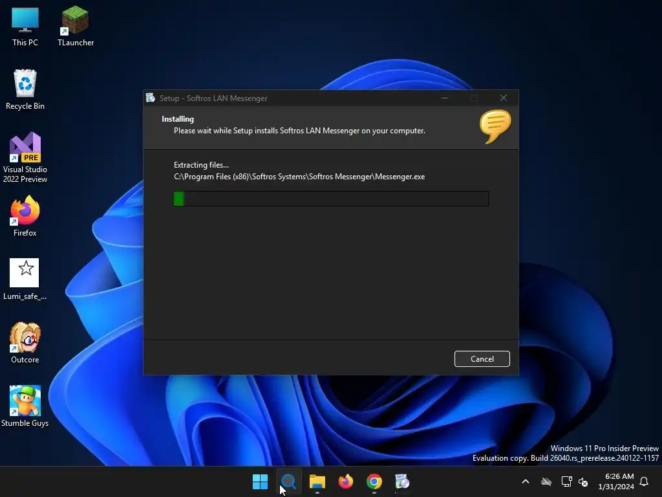The image size is (662, 497).
Task: Select the Recycle Bin icon
Action: tap(25, 89)
